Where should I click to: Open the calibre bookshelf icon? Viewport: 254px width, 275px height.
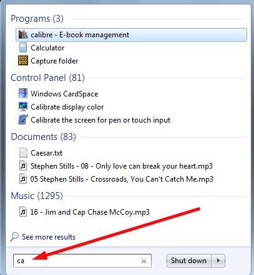23,34
